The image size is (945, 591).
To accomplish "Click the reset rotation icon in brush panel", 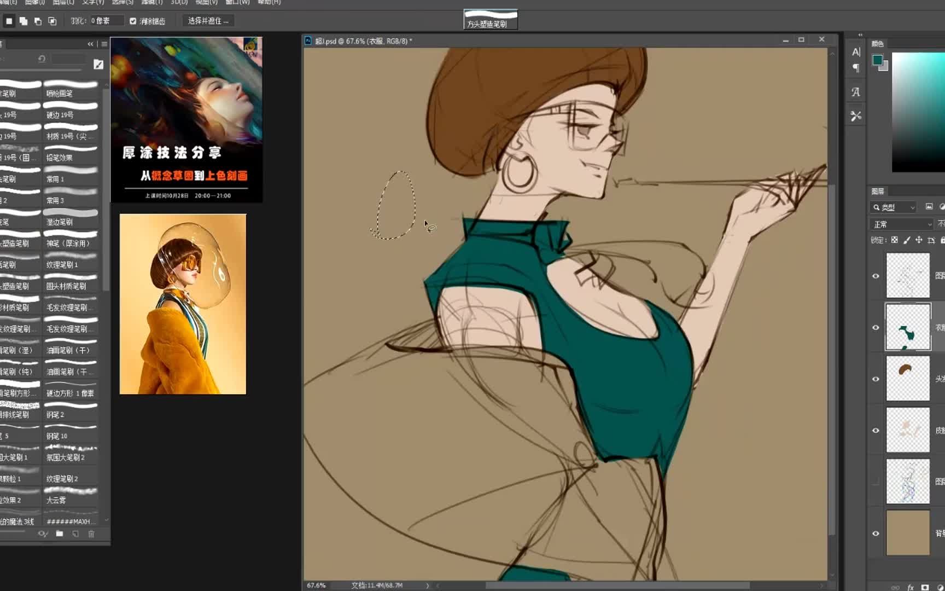I will pyautogui.click(x=42, y=59).
